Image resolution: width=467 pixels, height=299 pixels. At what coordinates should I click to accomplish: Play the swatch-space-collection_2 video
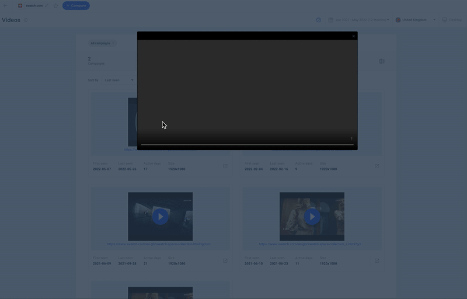point(312,217)
